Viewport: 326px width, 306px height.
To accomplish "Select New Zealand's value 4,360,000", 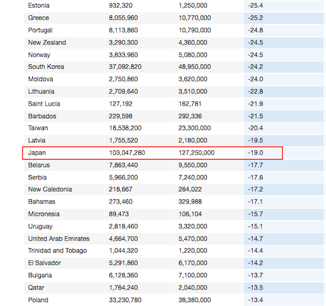I will pyautogui.click(x=193, y=43).
